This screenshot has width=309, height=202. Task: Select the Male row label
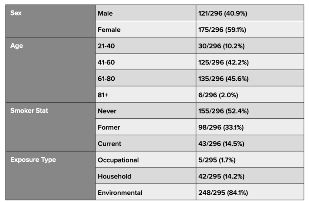pos(146,13)
